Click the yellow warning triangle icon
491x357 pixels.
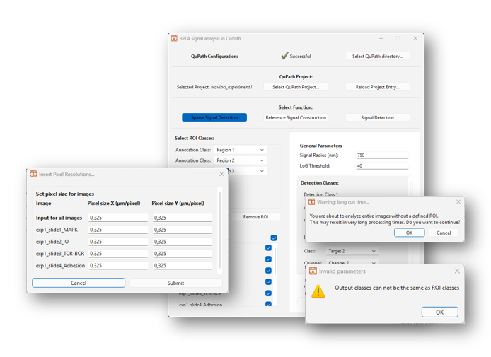(x=318, y=291)
